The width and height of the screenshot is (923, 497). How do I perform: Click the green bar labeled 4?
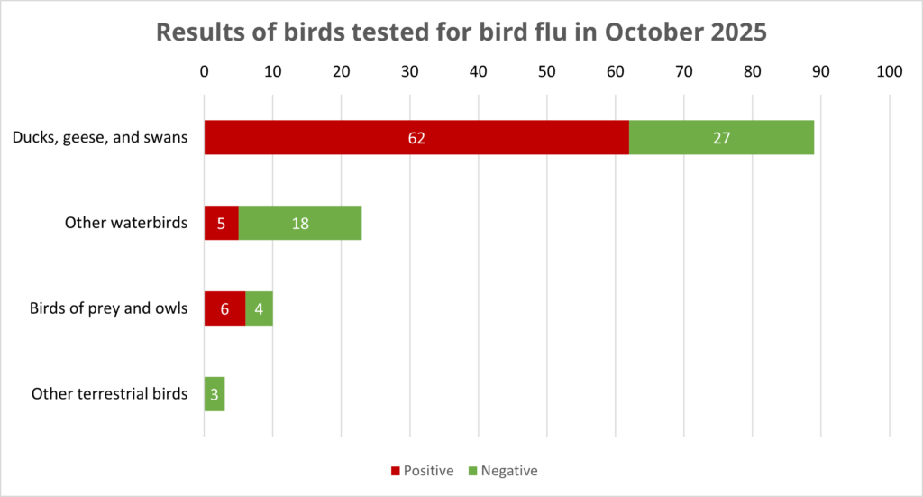coord(259,308)
